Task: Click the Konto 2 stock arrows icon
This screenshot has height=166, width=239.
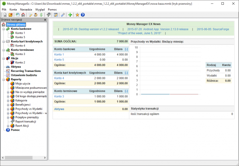Action: tap(12, 62)
